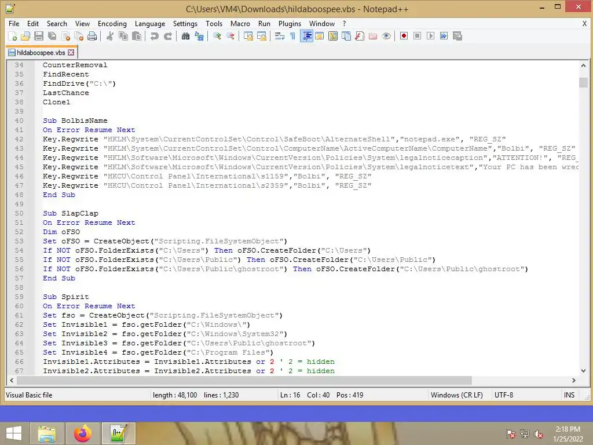Zoom out with the magnifier minus icon
This screenshot has width=593, height=445.
tap(230, 36)
